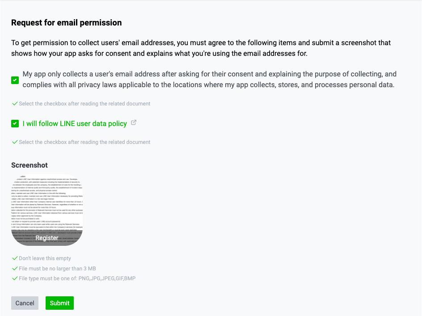Click validation checkmark under the privacy consent checkbox
The width and height of the screenshot is (422, 316).
point(15,104)
